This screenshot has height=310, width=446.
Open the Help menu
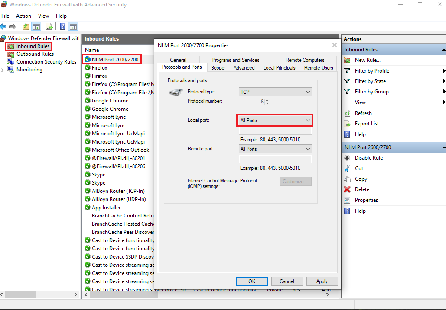tap(61, 16)
